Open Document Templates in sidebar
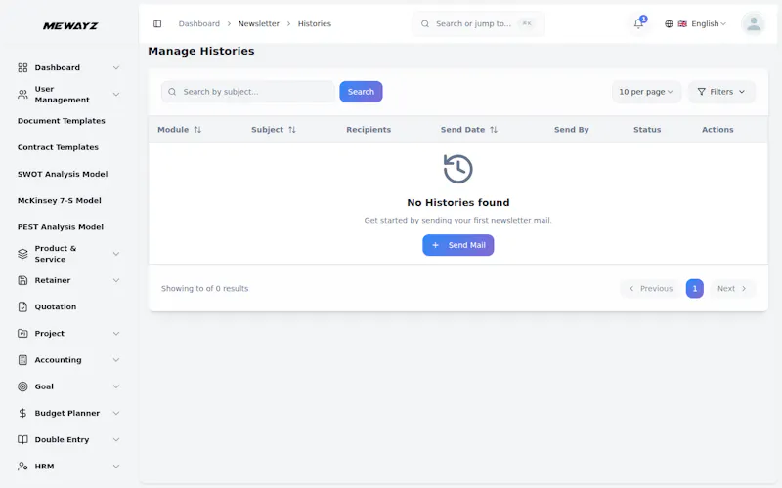Image resolution: width=782 pixels, height=488 pixels. click(62, 121)
